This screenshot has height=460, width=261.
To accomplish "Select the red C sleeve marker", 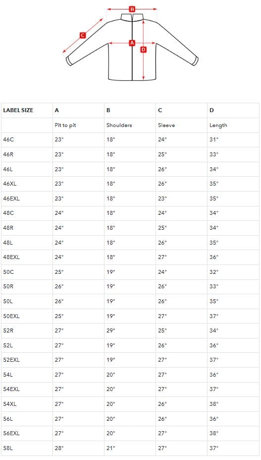I will click(83, 36).
